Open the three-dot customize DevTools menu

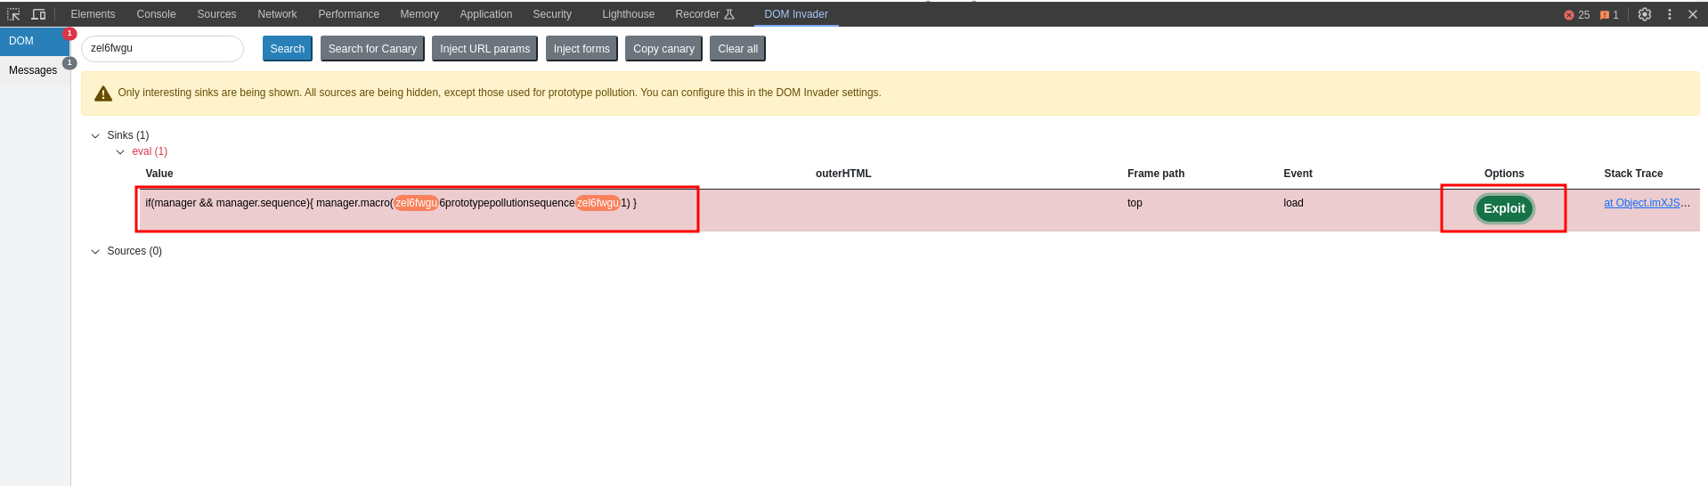(1670, 14)
